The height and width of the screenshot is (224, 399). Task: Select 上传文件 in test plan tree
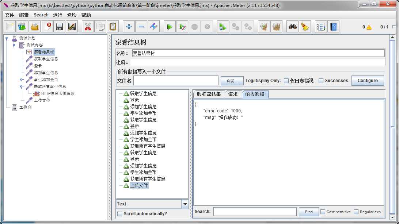(x=42, y=100)
